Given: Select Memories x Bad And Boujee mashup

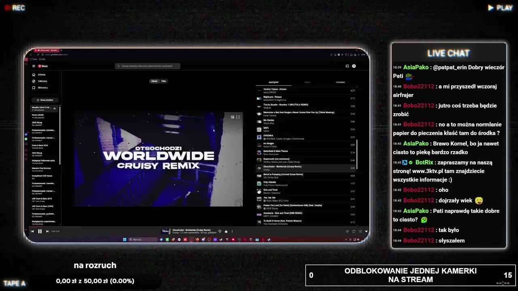Looking at the screenshot, I should point(306,114).
